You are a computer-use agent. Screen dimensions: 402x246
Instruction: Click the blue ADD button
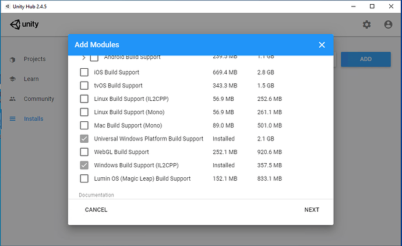(x=365, y=59)
